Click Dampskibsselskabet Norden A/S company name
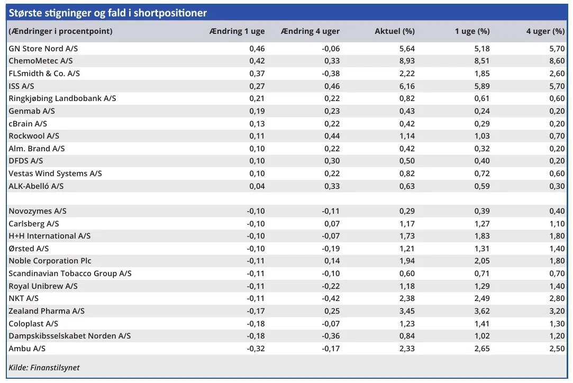573x383 pixels. click(70, 336)
